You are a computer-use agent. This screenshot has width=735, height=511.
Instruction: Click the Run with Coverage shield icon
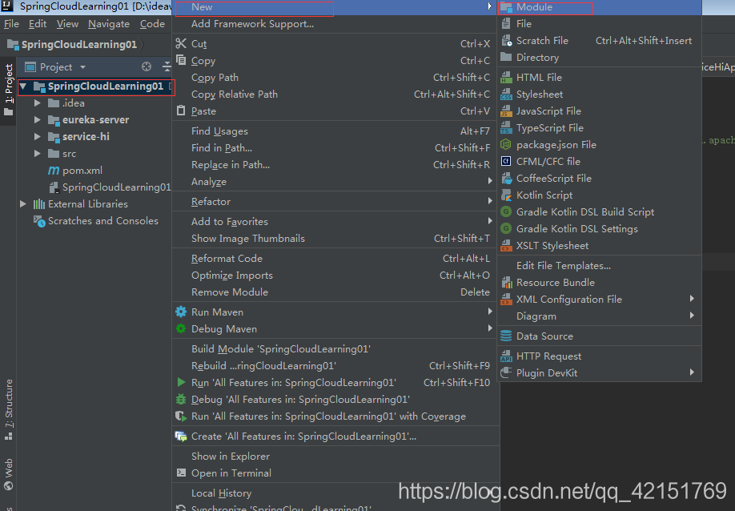[181, 416]
